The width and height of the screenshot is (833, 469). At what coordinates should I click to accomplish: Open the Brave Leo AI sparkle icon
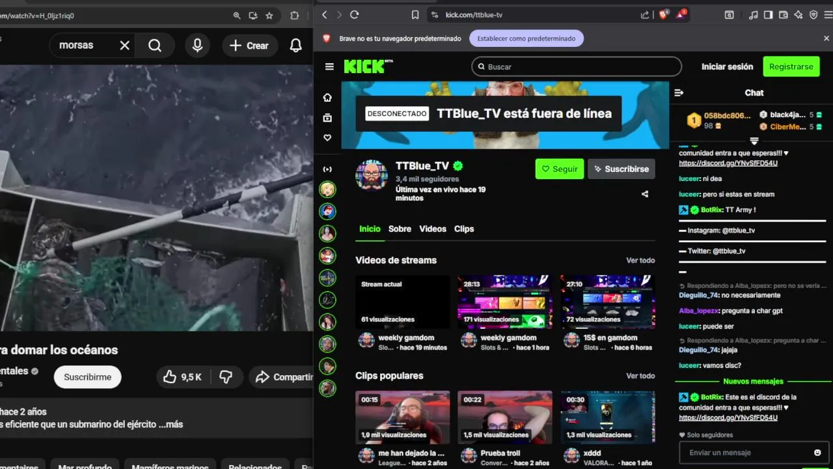(799, 15)
